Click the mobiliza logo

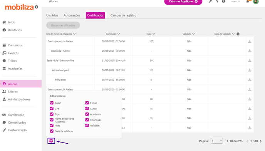[19, 7]
